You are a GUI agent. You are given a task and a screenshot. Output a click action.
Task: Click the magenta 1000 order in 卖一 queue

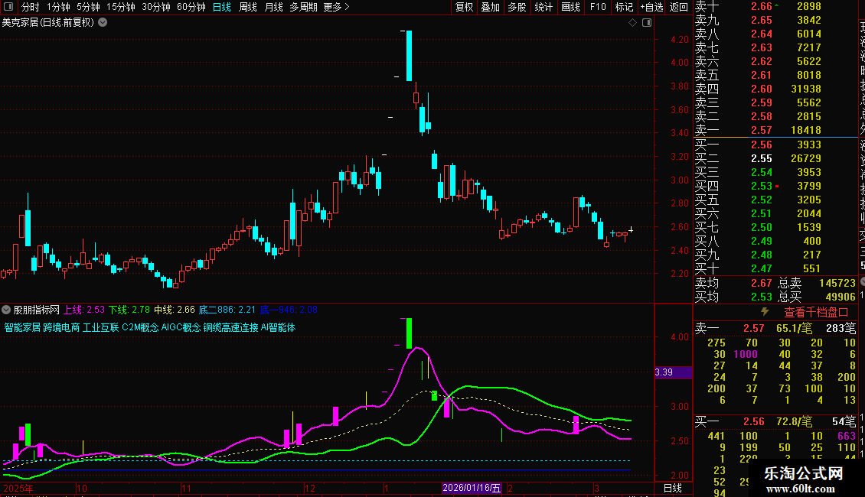pos(746,354)
